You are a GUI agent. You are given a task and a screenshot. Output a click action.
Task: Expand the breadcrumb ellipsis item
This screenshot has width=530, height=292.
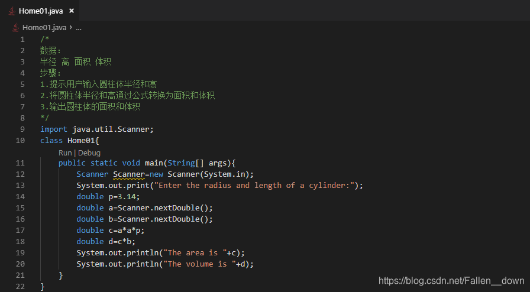tap(79, 28)
